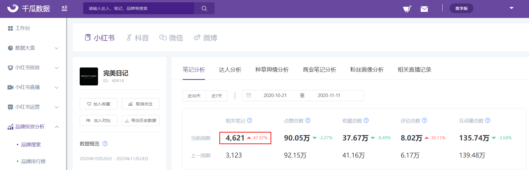Choose the 近7天 range option
The image size is (529, 170).
[x=217, y=96]
